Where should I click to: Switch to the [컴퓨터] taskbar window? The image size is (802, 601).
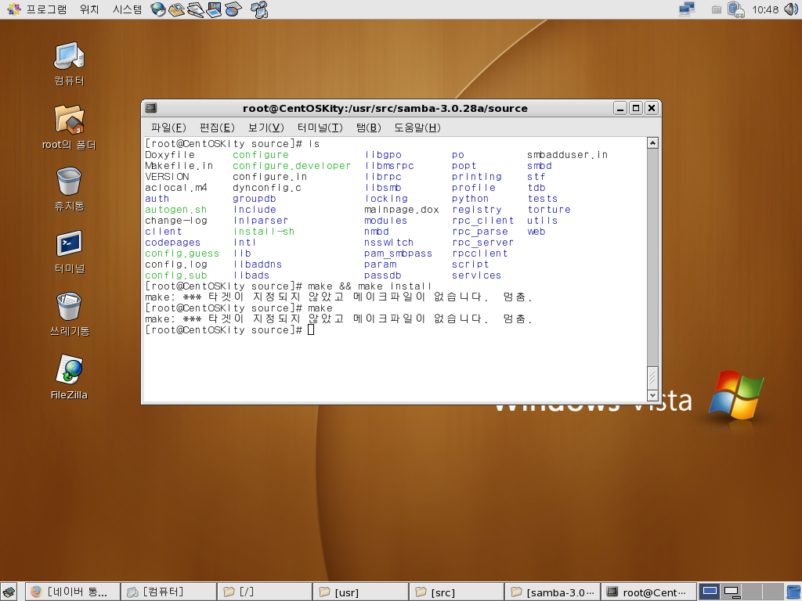click(169, 592)
